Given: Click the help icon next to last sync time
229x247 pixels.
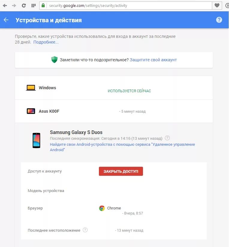Looking at the screenshot, I should (x=167, y=138).
